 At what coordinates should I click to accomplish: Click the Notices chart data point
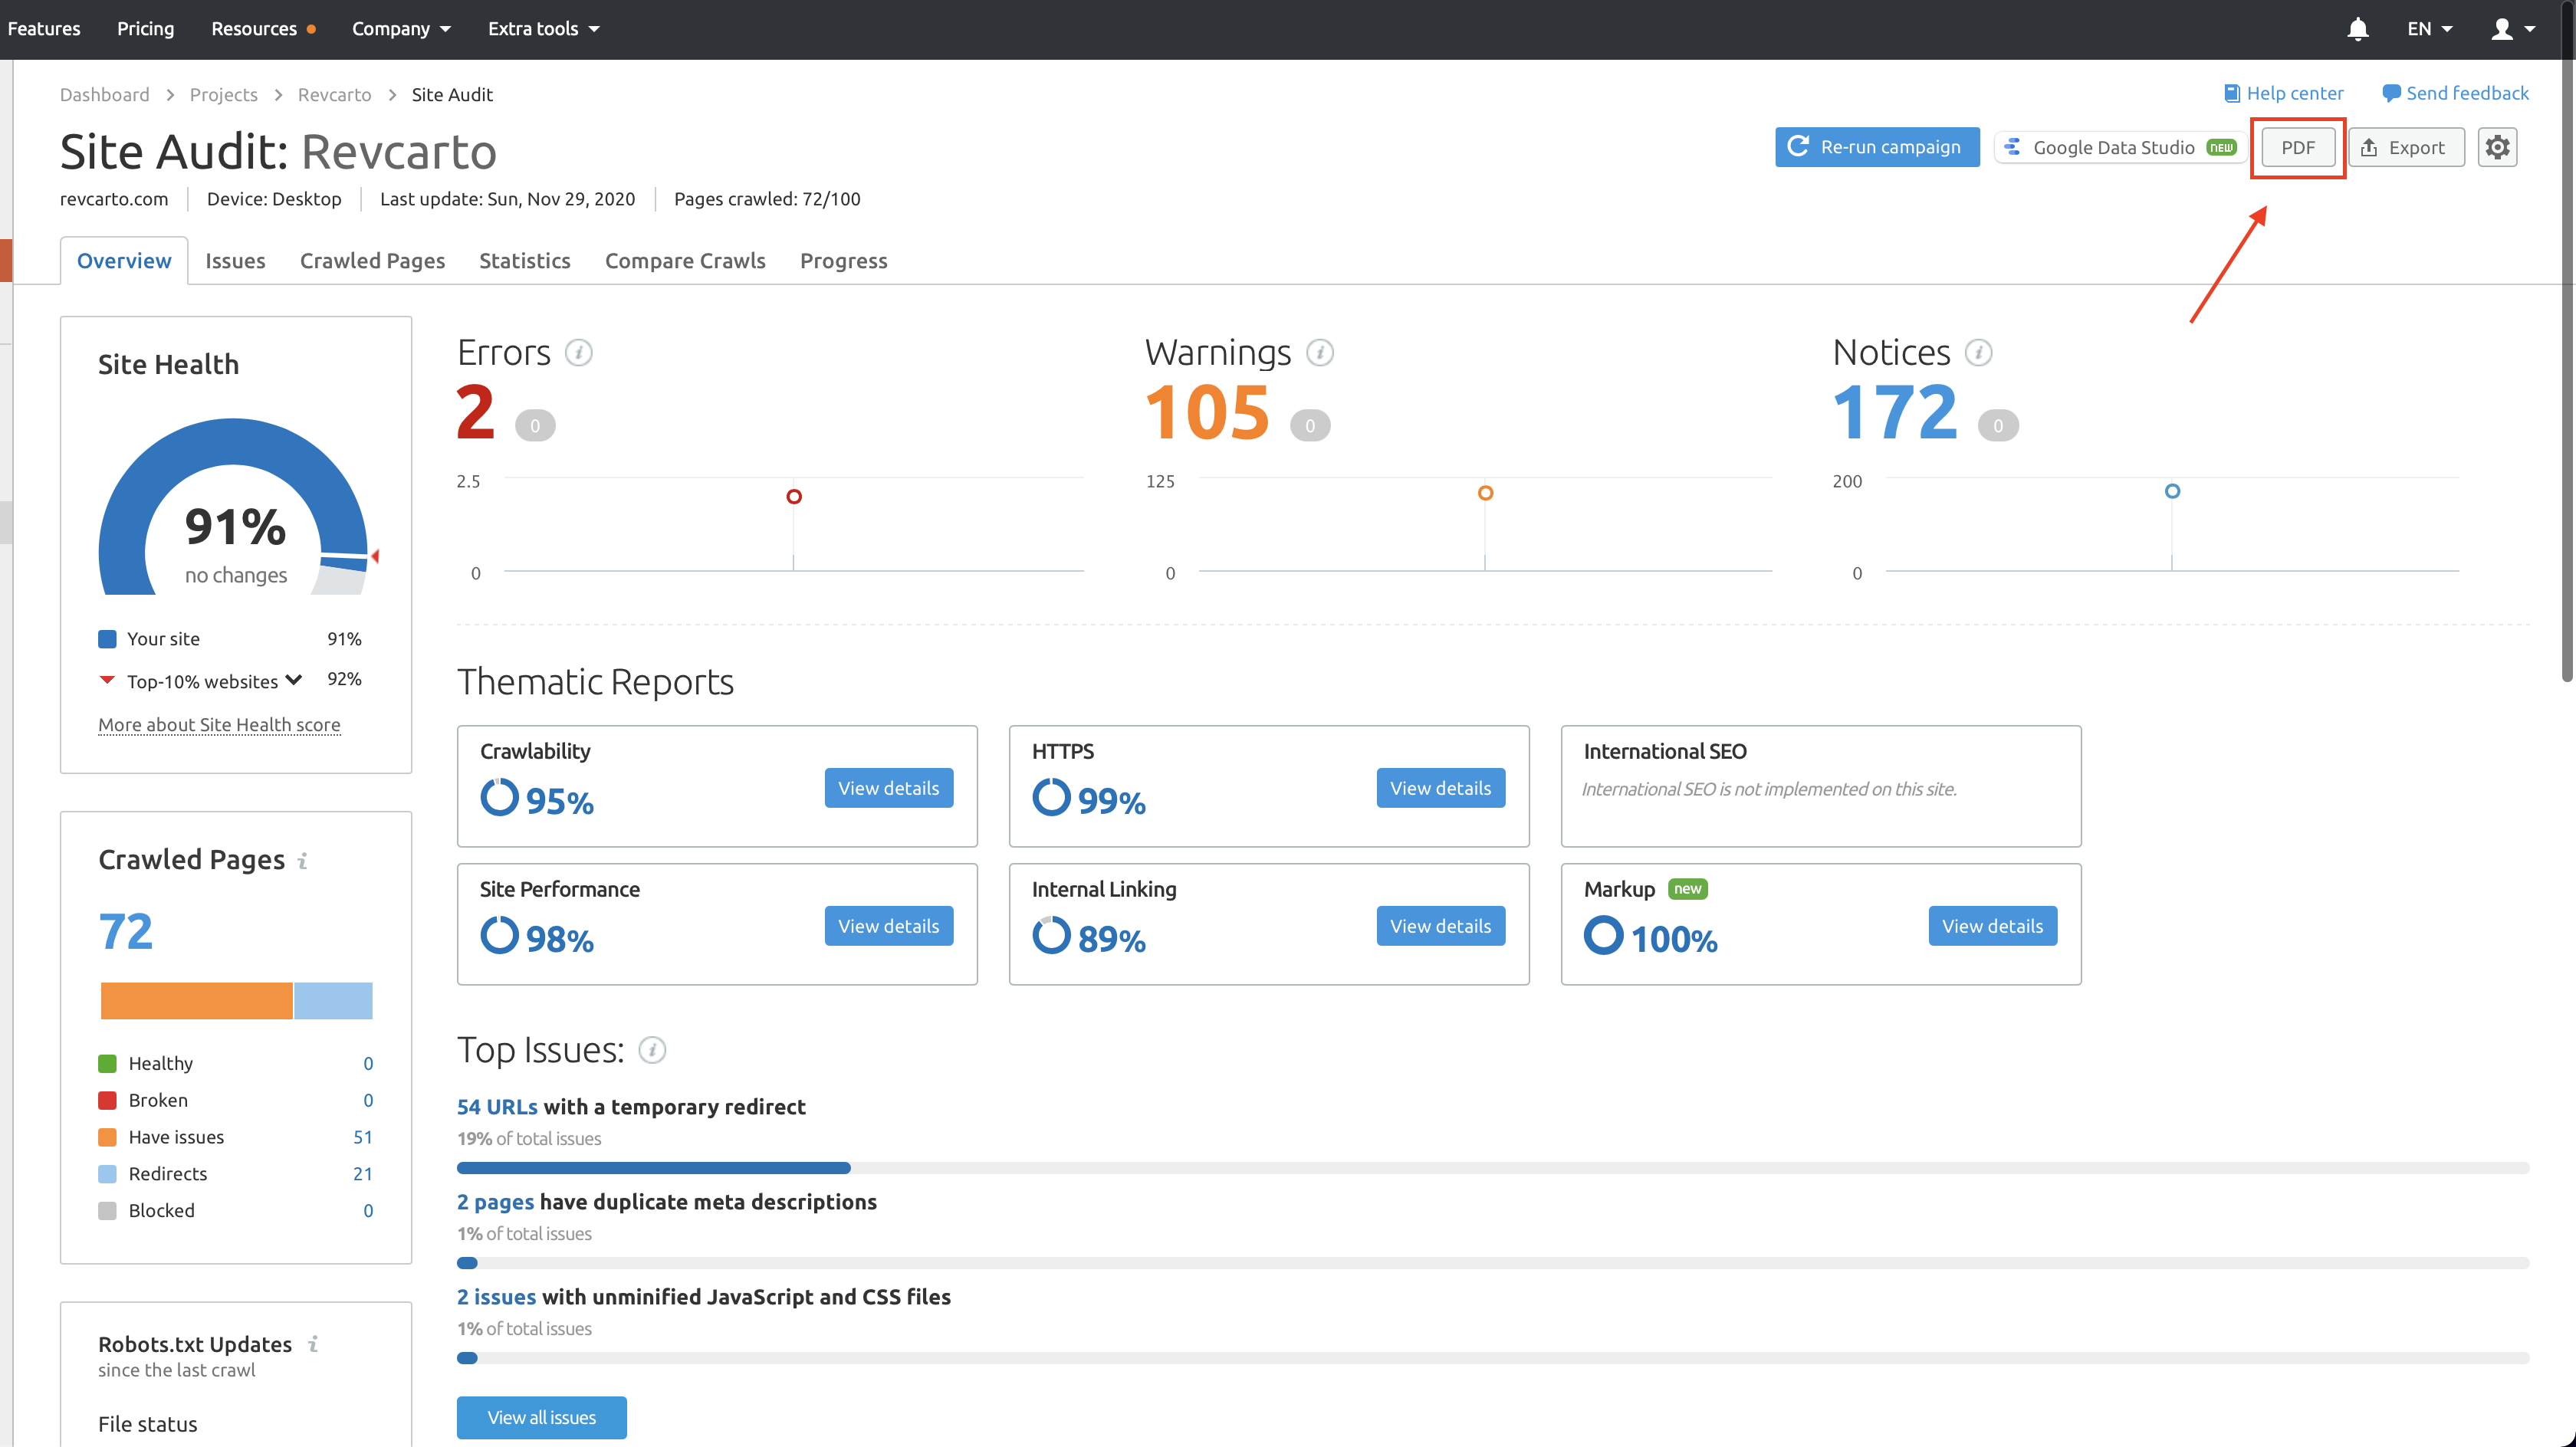[x=2172, y=491]
